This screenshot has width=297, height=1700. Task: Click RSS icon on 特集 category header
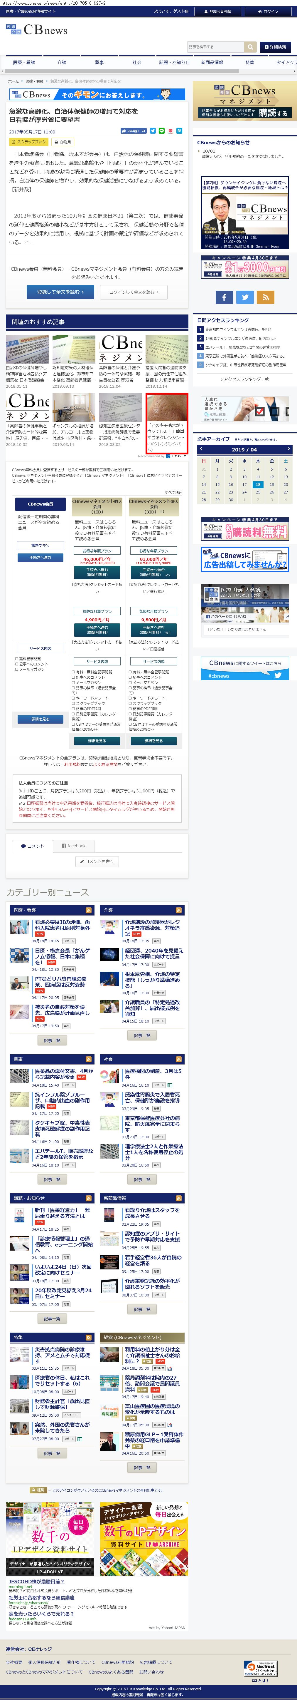(x=89, y=1337)
